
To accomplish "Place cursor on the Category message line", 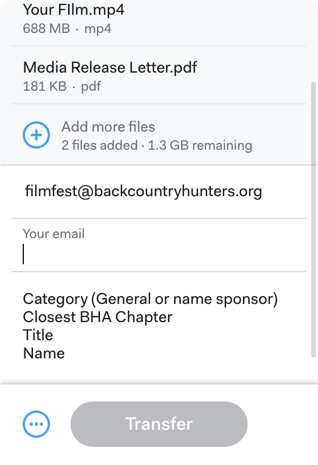I will pyautogui.click(x=150, y=299).
